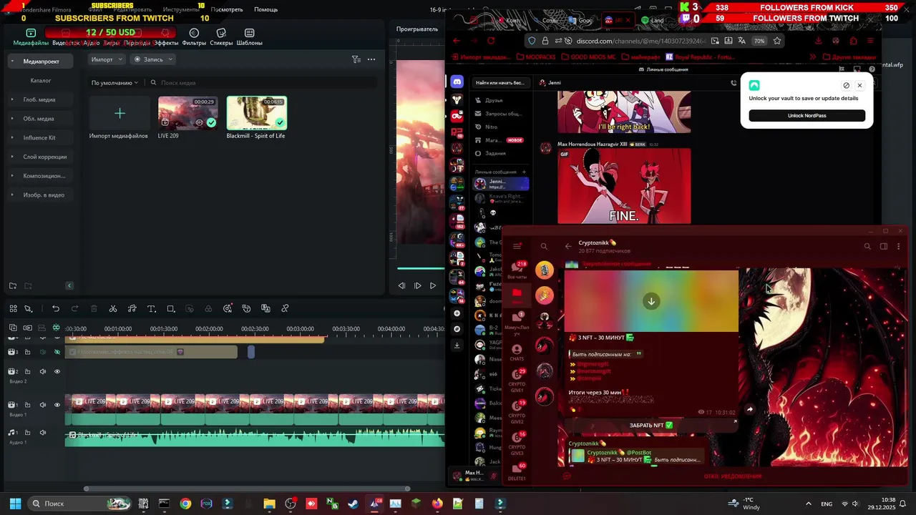Select the Каталог item in media tree
The height and width of the screenshot is (515, 916).
tap(41, 81)
